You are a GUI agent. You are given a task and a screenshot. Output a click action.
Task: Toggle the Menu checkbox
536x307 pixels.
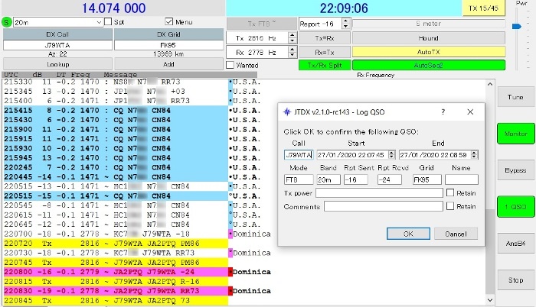(169, 22)
